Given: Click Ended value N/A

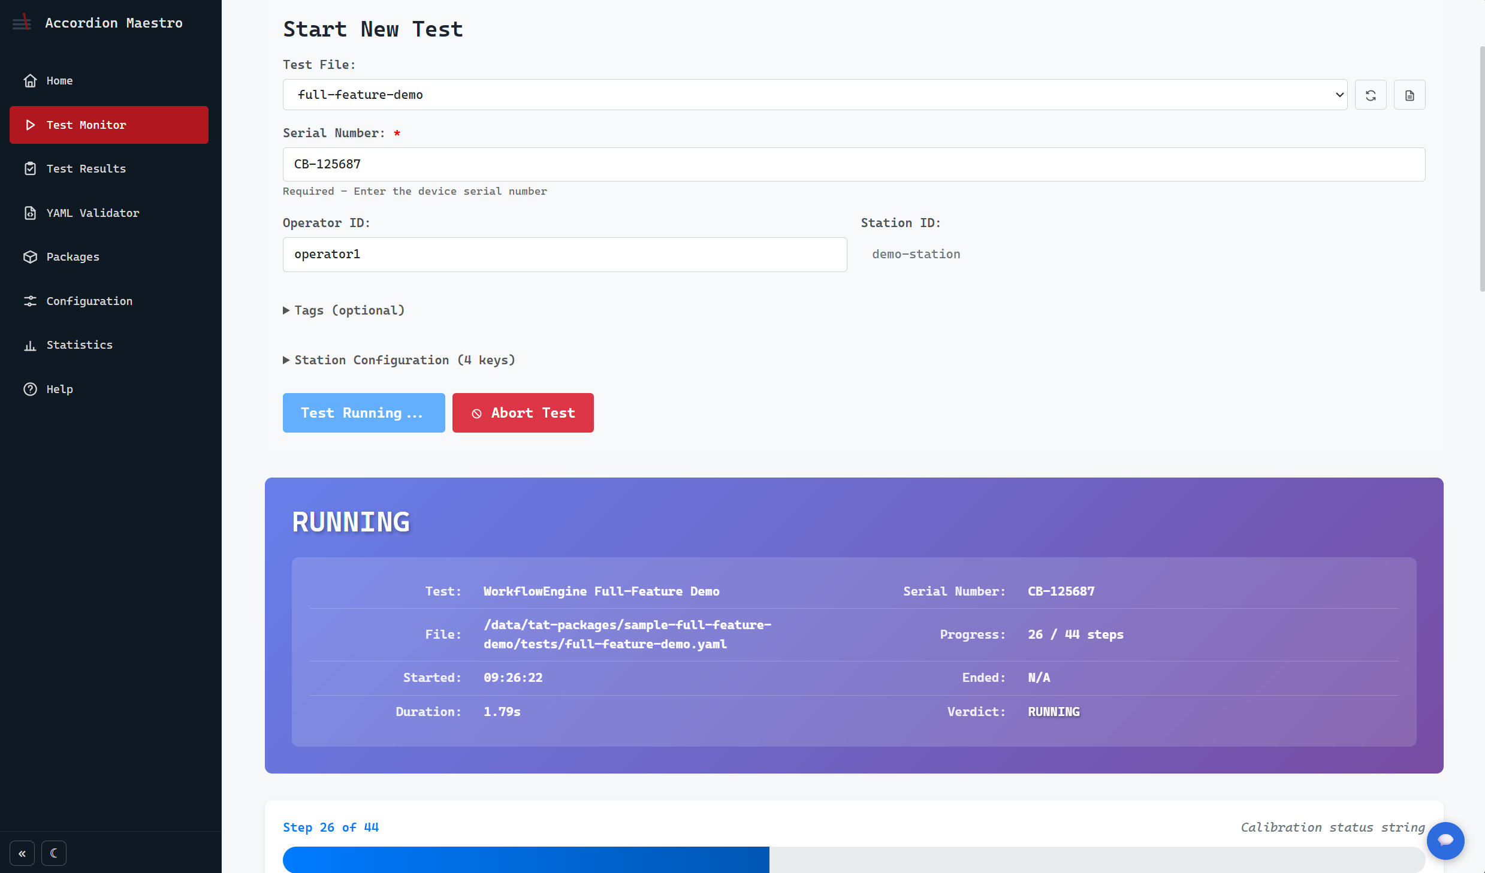Looking at the screenshot, I should click(x=1039, y=678).
